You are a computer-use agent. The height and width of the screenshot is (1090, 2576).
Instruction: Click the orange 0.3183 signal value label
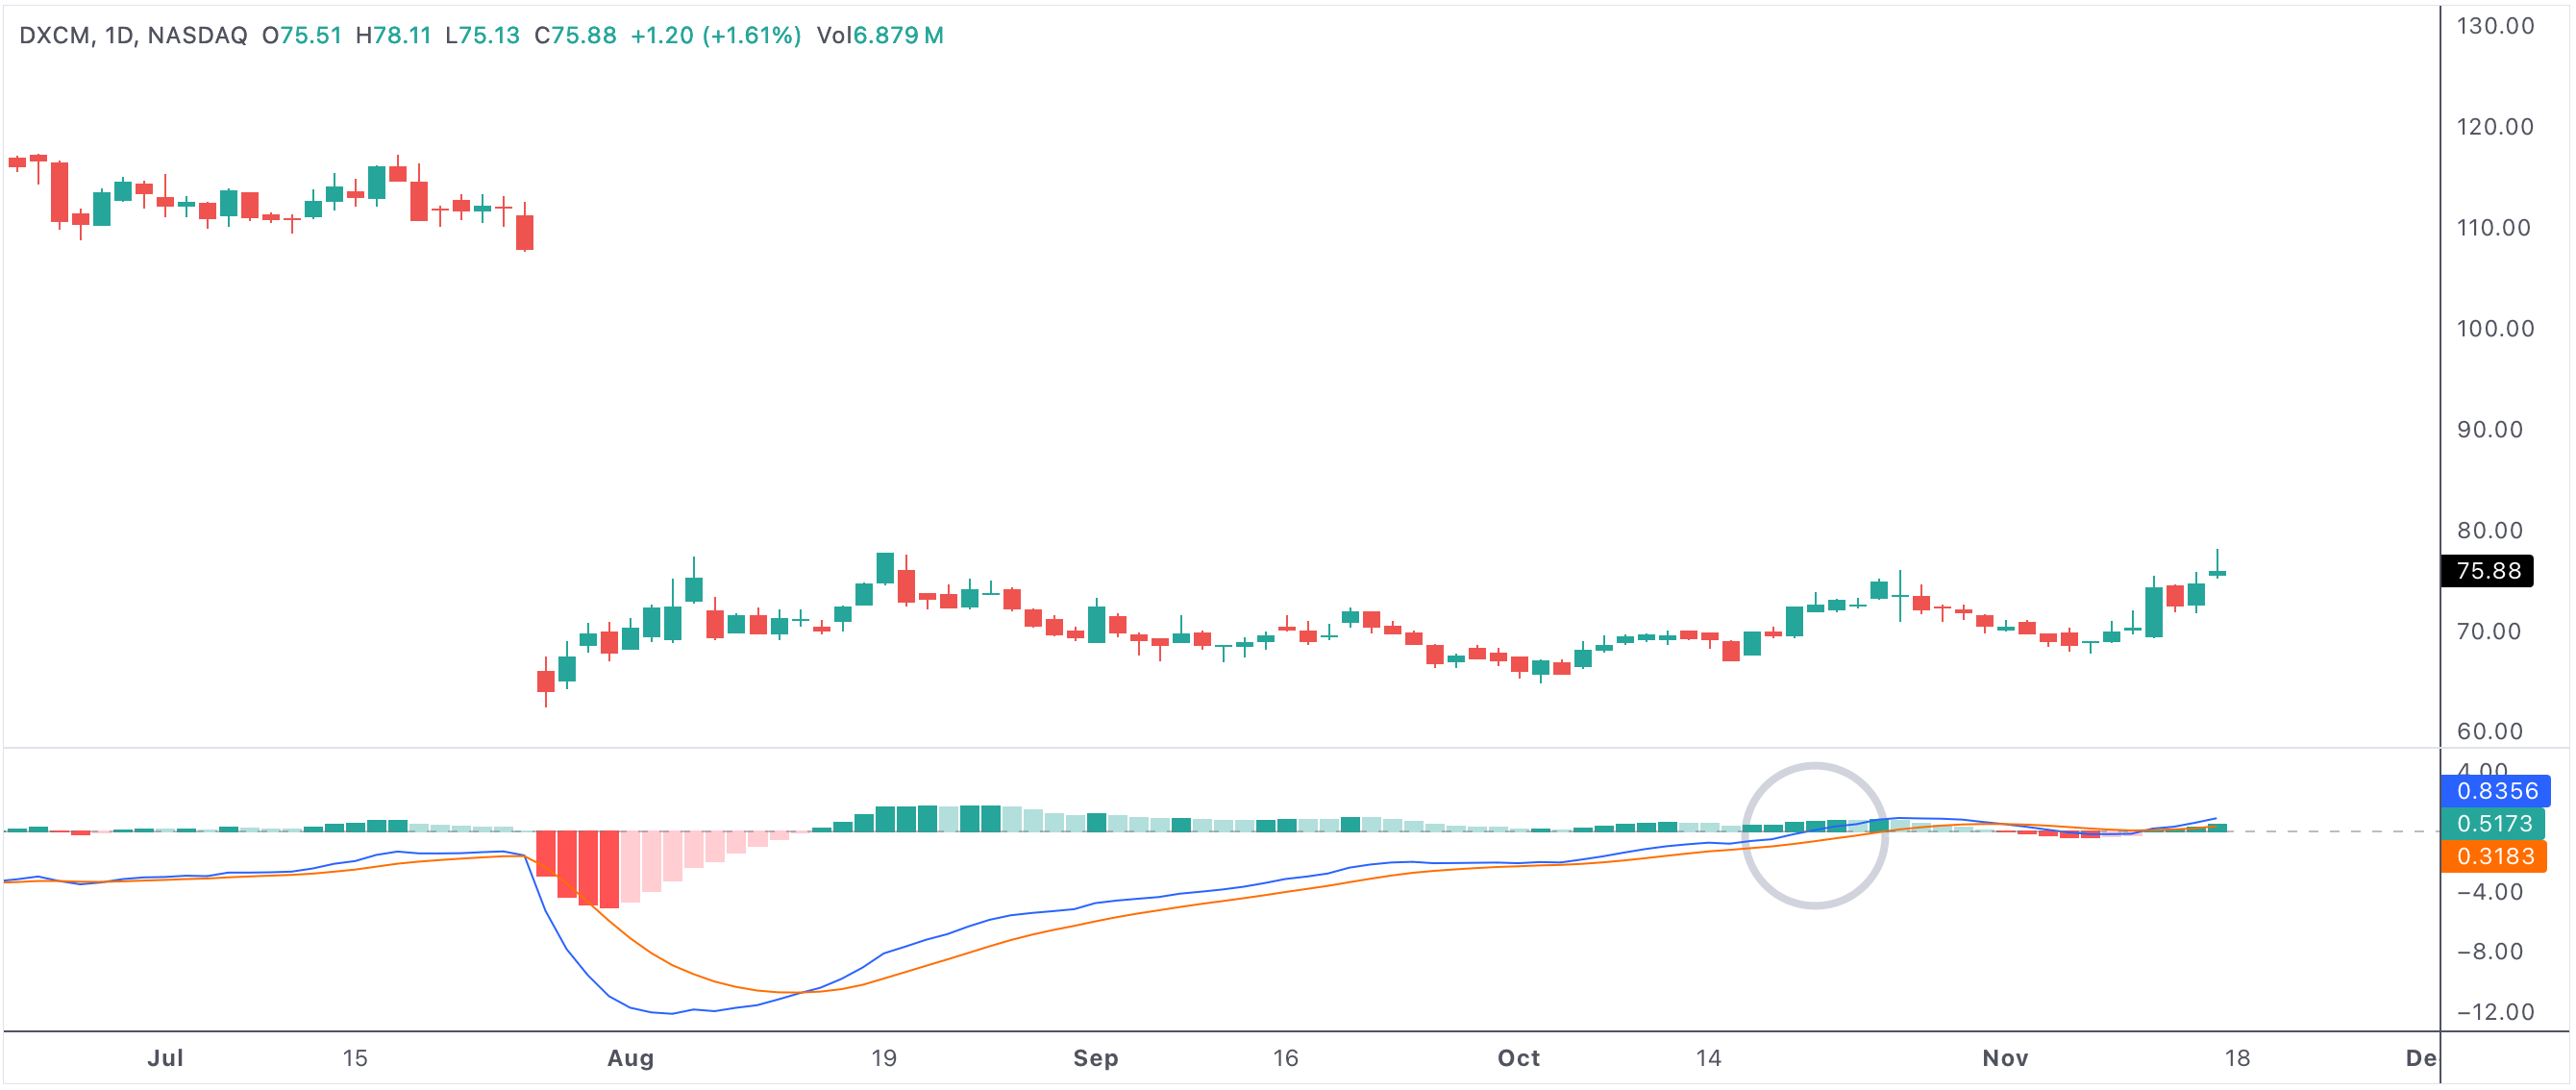pyautogui.click(x=2494, y=856)
